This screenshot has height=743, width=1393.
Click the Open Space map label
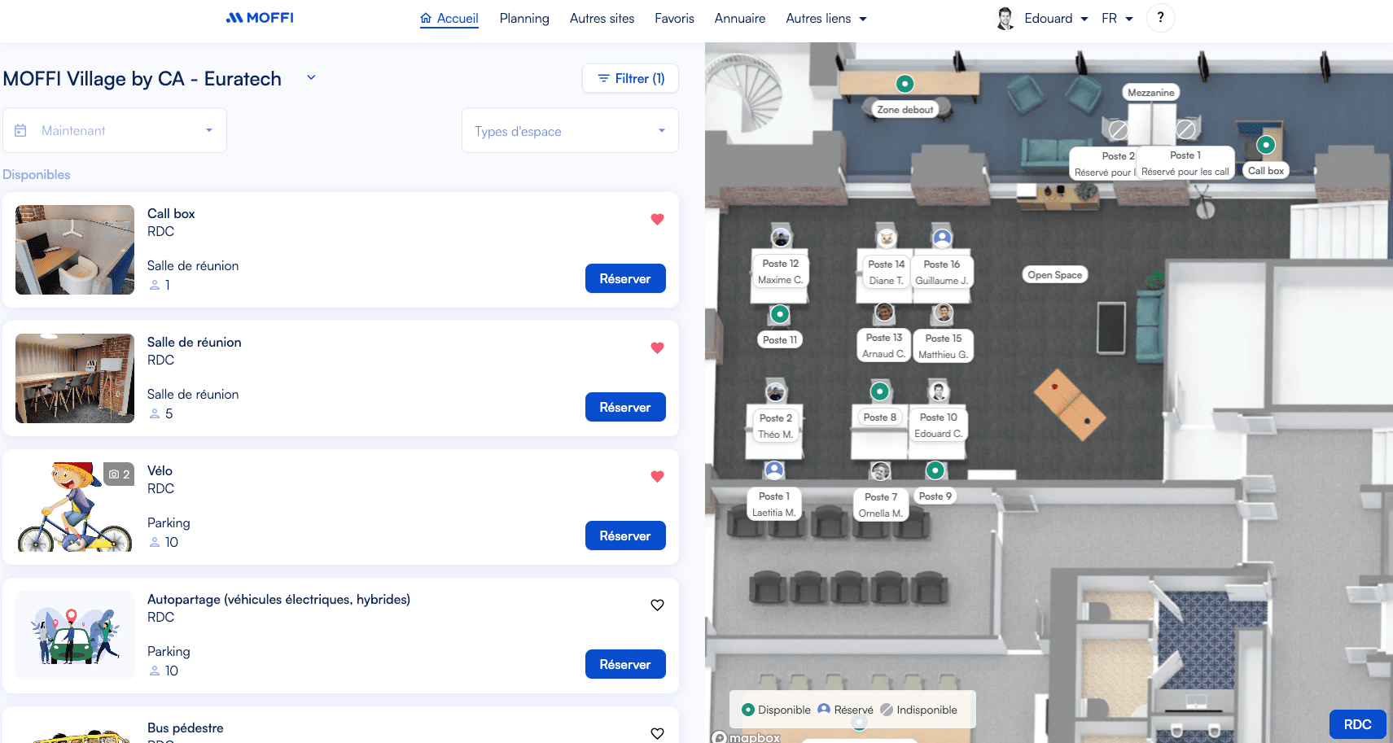(x=1054, y=275)
